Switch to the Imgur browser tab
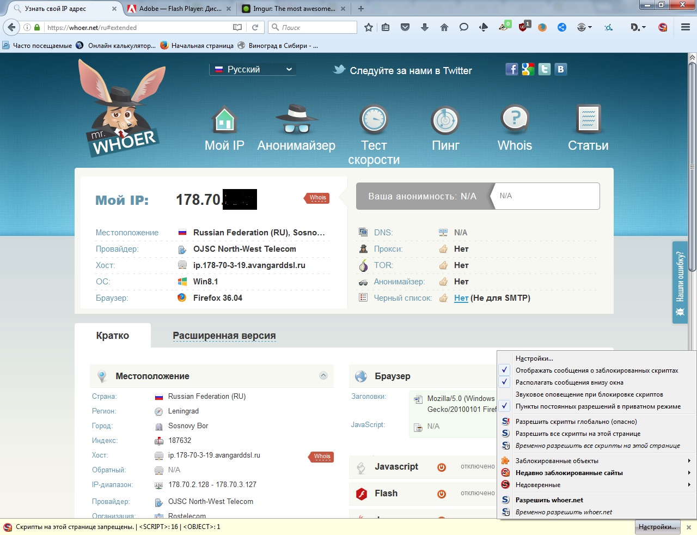 (294, 9)
